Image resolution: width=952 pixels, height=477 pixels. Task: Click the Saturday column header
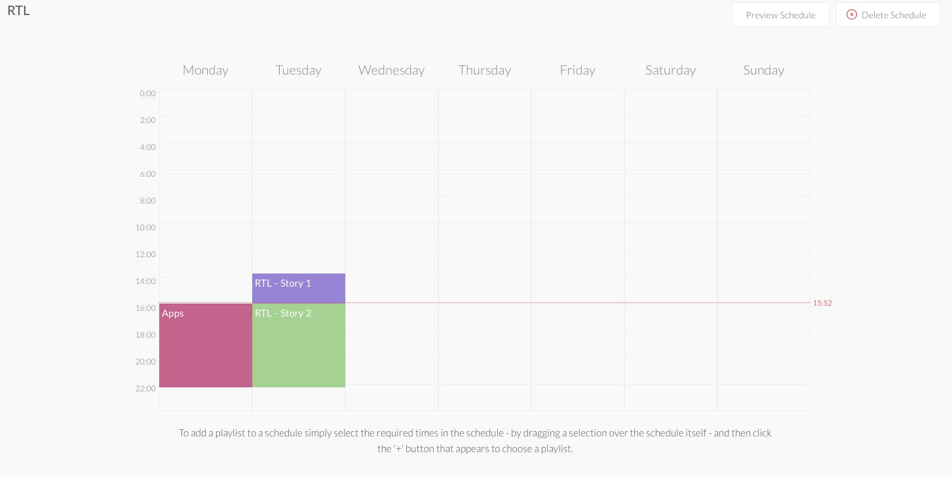pyautogui.click(x=671, y=70)
